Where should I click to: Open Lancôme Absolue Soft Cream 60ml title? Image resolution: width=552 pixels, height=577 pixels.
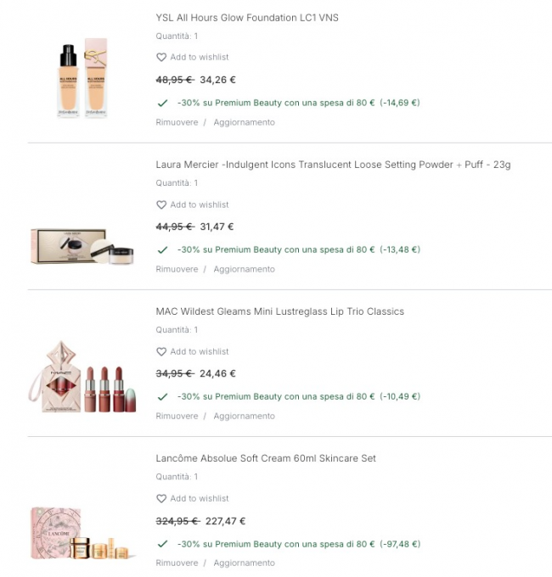[x=266, y=458]
